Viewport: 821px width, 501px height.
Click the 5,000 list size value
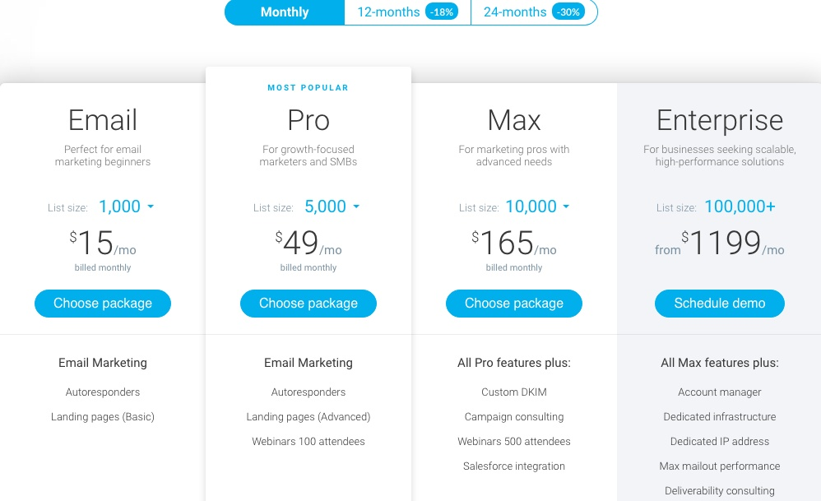(x=325, y=206)
